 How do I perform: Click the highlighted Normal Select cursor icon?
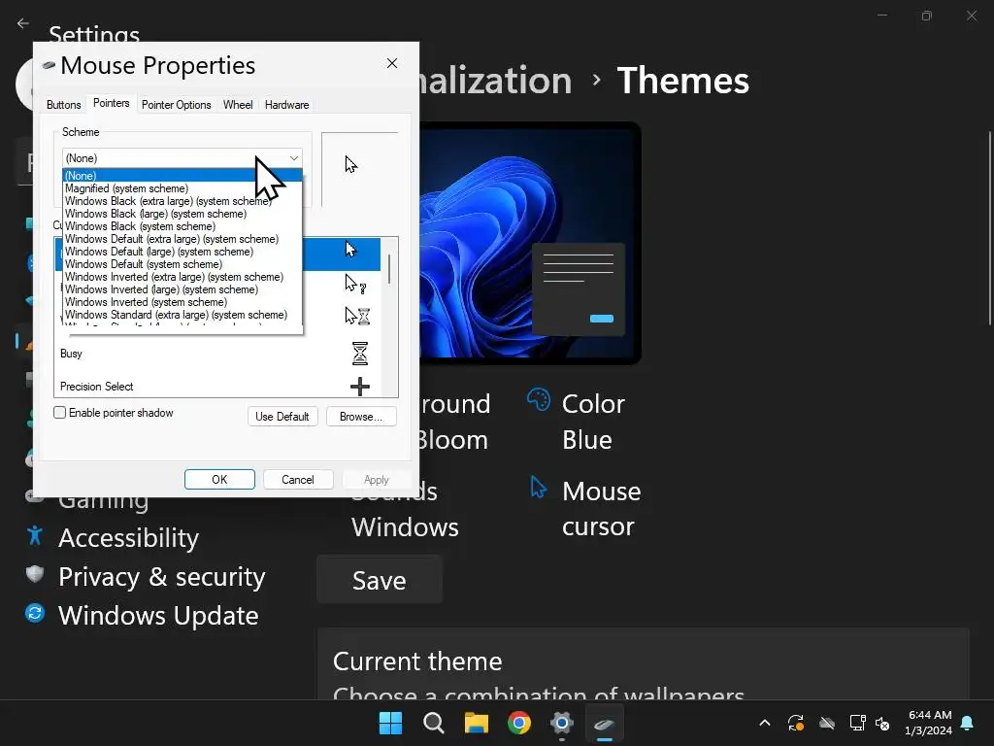tap(350, 250)
